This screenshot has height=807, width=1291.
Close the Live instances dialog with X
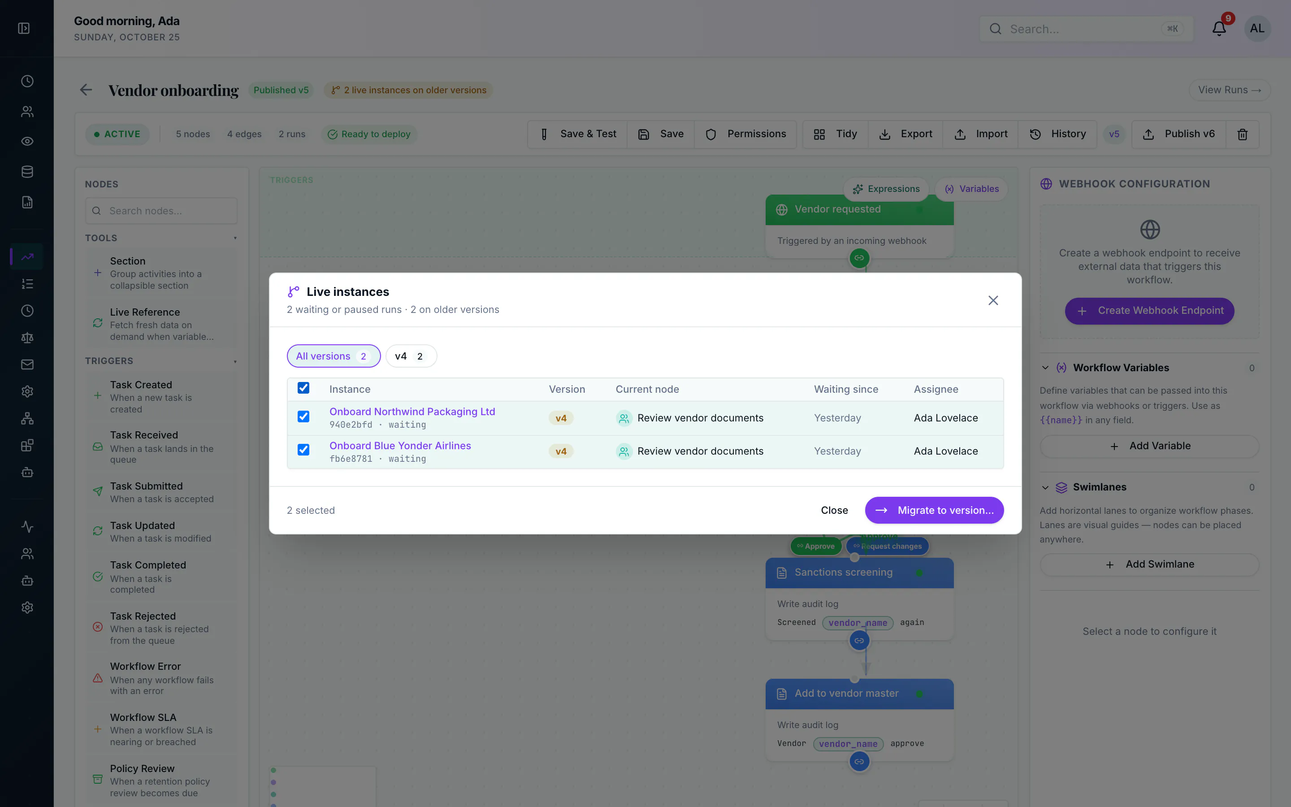tap(993, 300)
